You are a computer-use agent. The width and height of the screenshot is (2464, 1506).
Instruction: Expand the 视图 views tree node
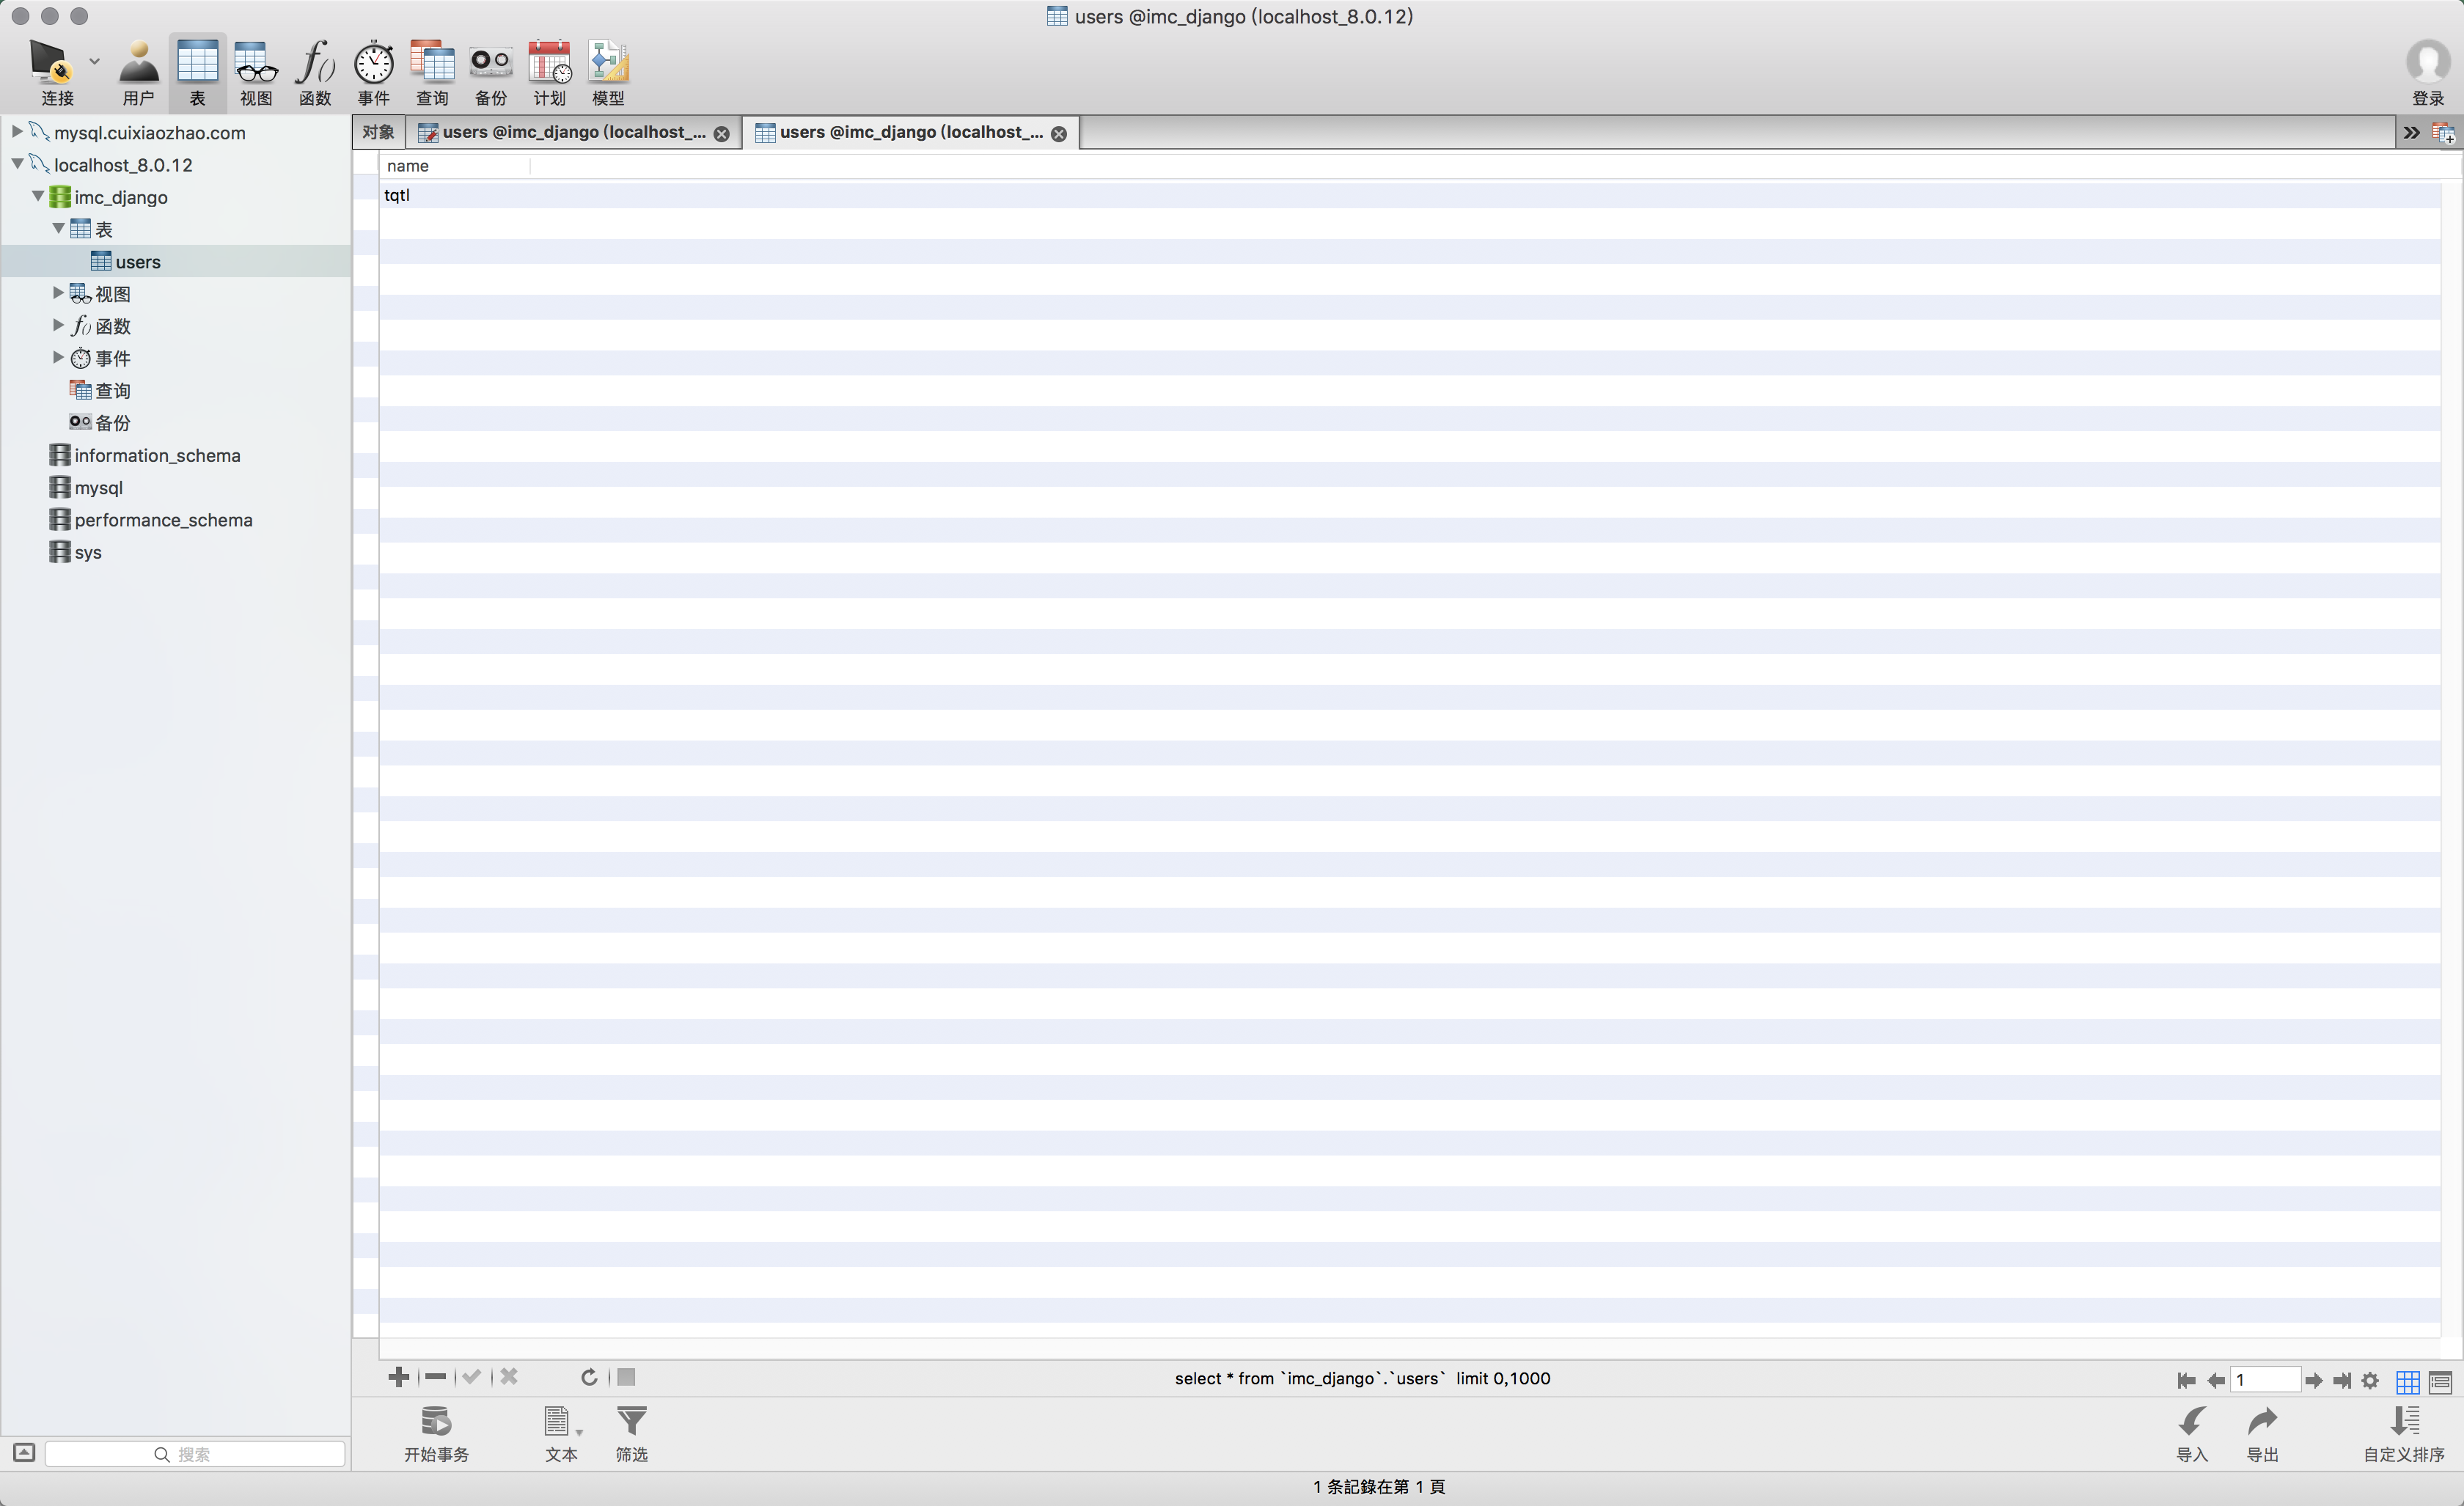coord(58,293)
